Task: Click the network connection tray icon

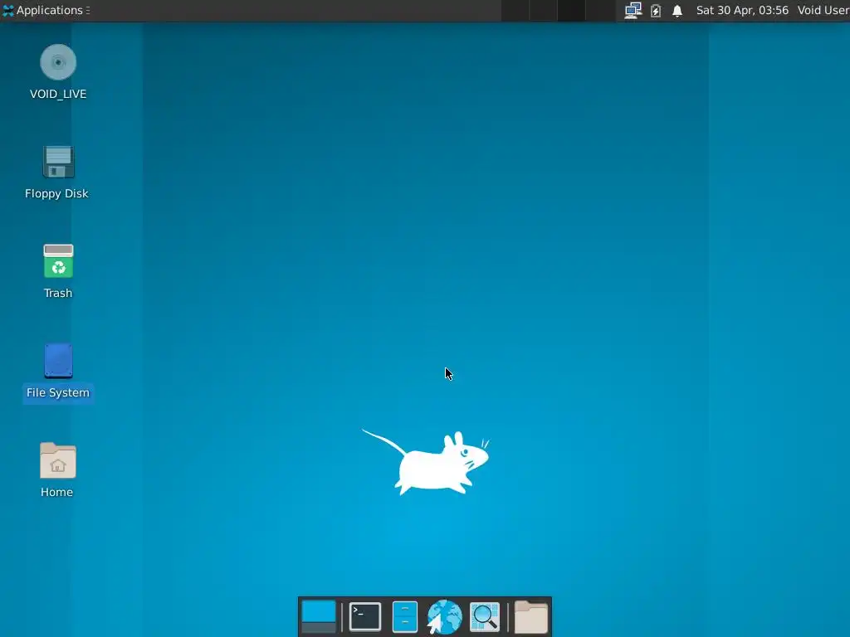Action: point(633,10)
